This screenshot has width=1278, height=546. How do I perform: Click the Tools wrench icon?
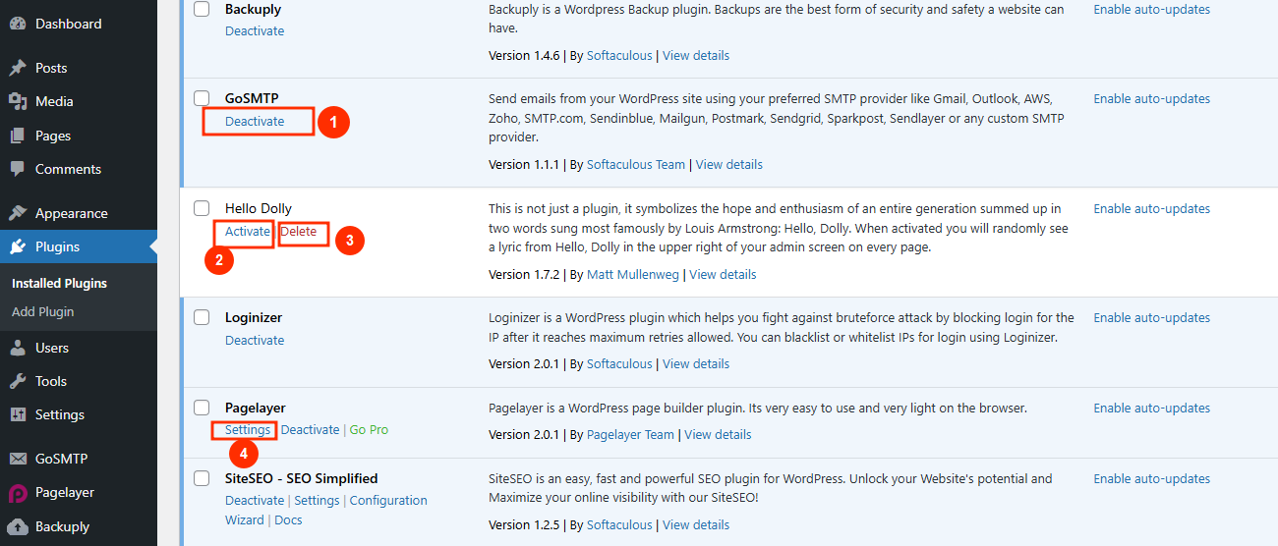[17, 381]
